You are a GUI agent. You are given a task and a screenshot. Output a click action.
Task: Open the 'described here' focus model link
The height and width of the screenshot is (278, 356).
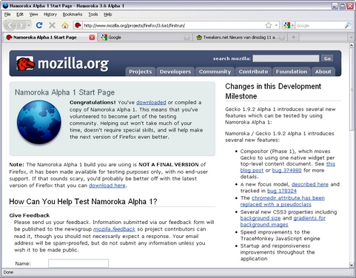pos(310,184)
